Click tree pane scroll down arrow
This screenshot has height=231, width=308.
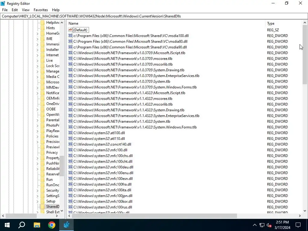pos(62,211)
